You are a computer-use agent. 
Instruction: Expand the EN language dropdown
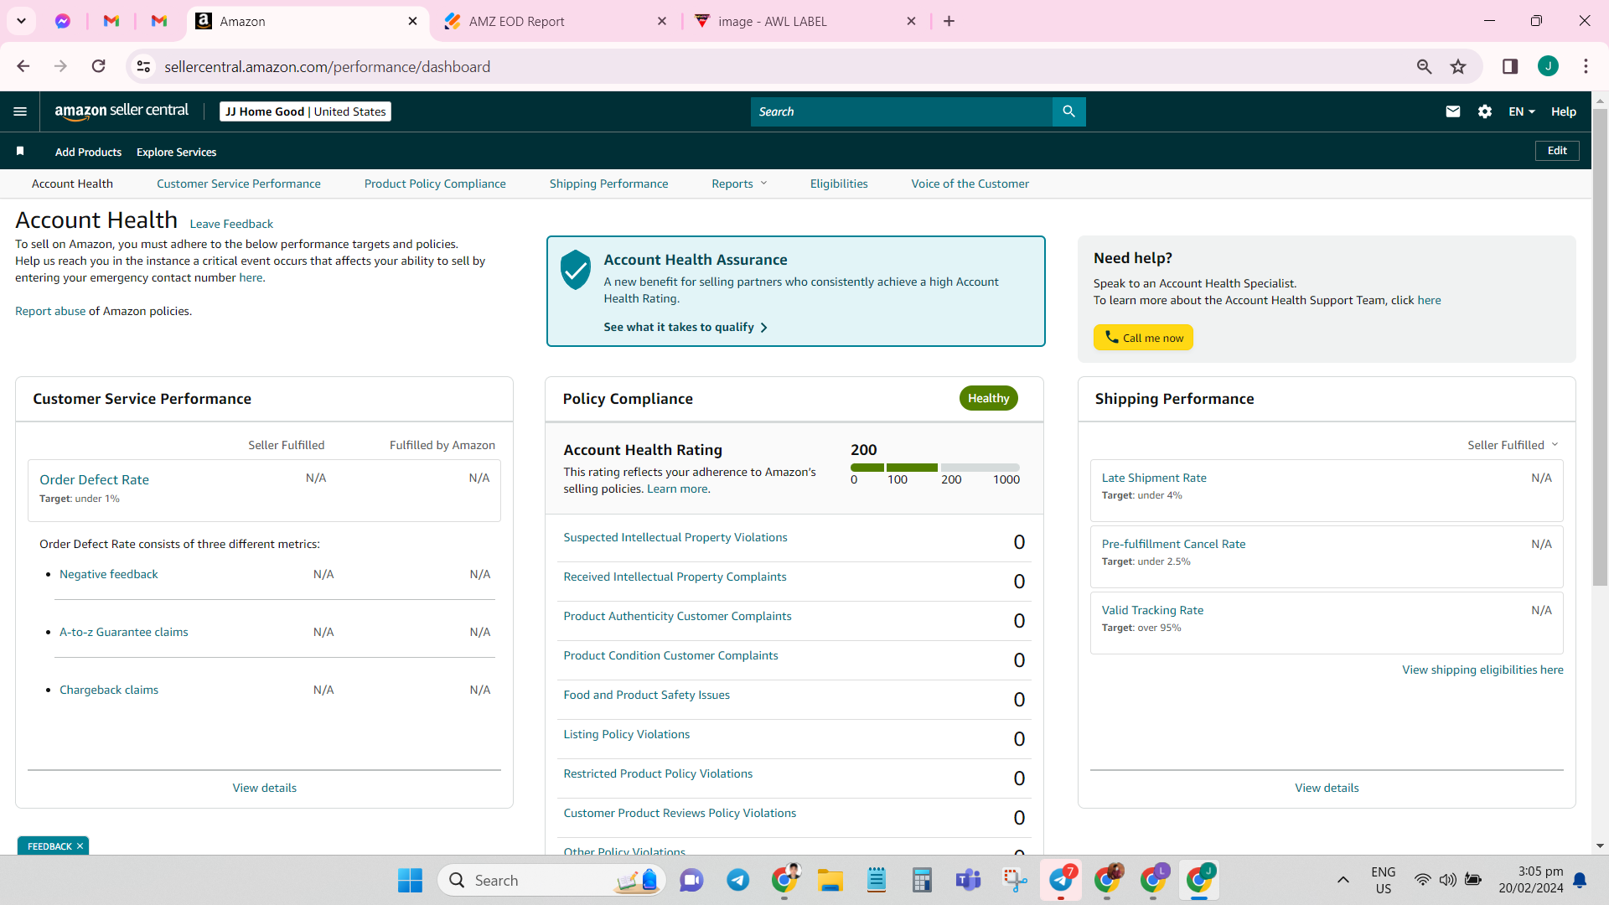pyautogui.click(x=1522, y=111)
